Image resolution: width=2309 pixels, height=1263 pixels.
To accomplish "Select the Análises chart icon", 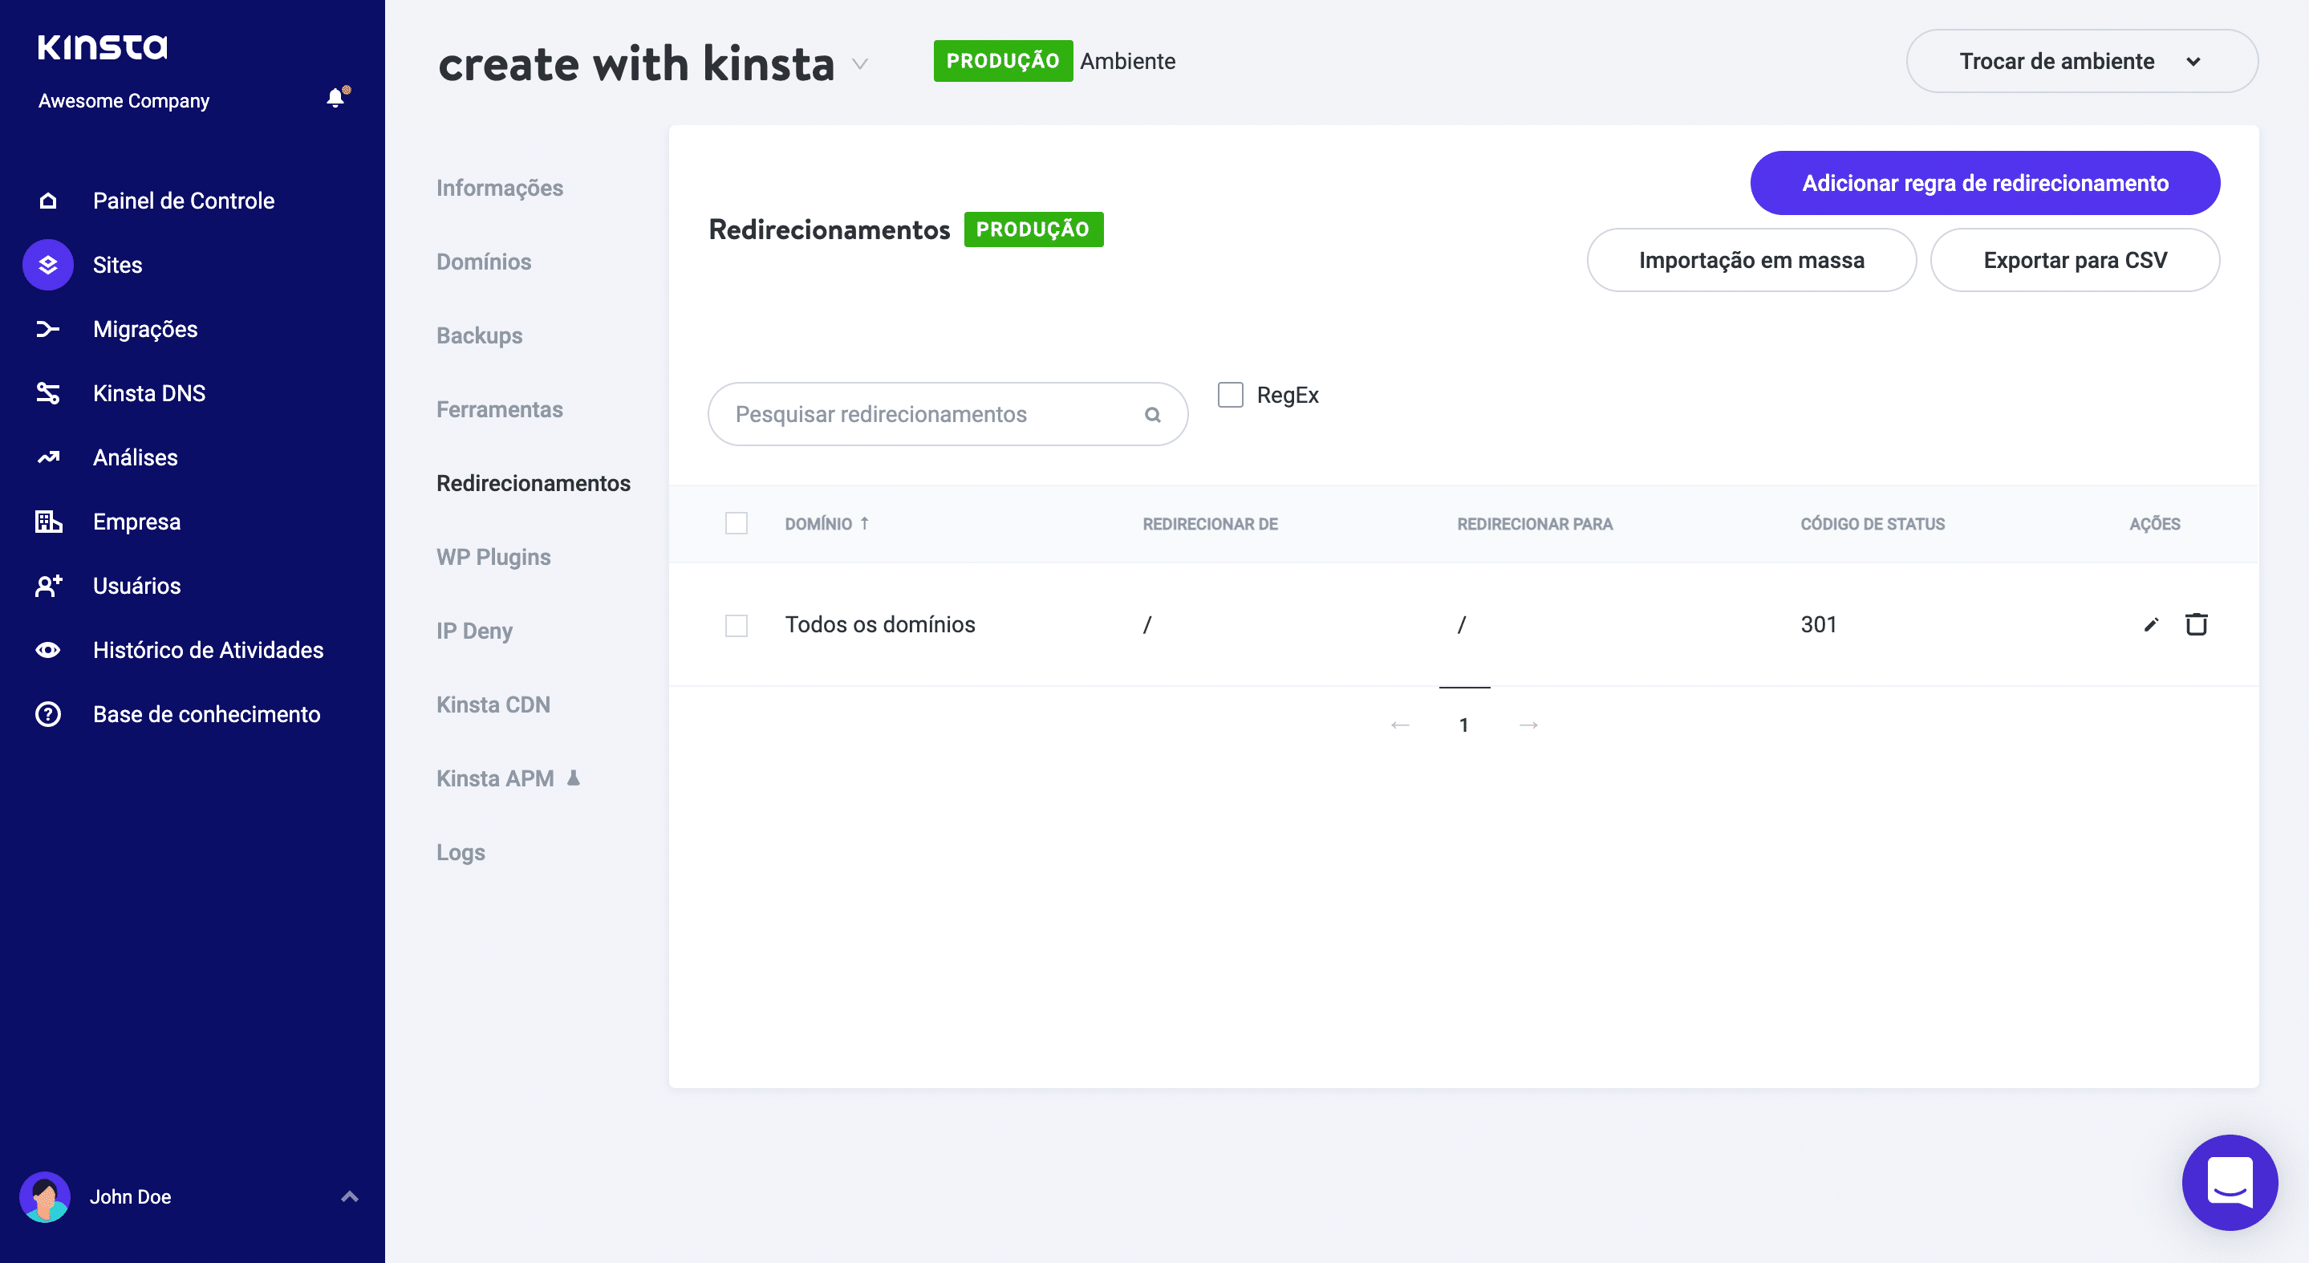I will (47, 457).
